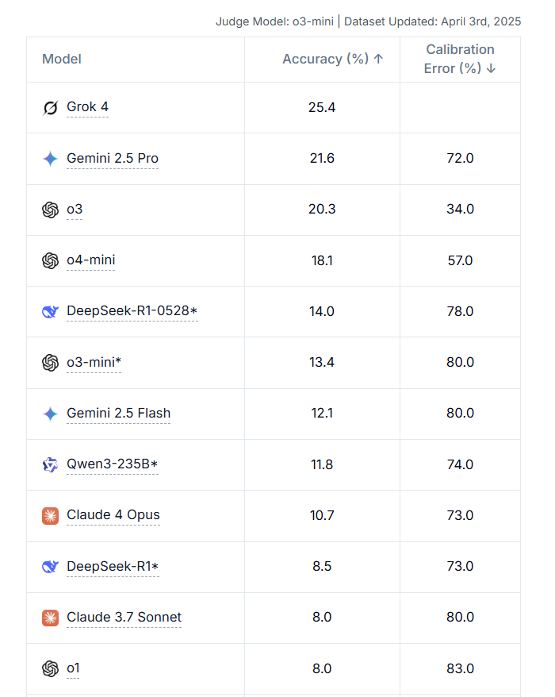Open the o4-mini model link
The image size is (555, 697).
click(x=90, y=260)
